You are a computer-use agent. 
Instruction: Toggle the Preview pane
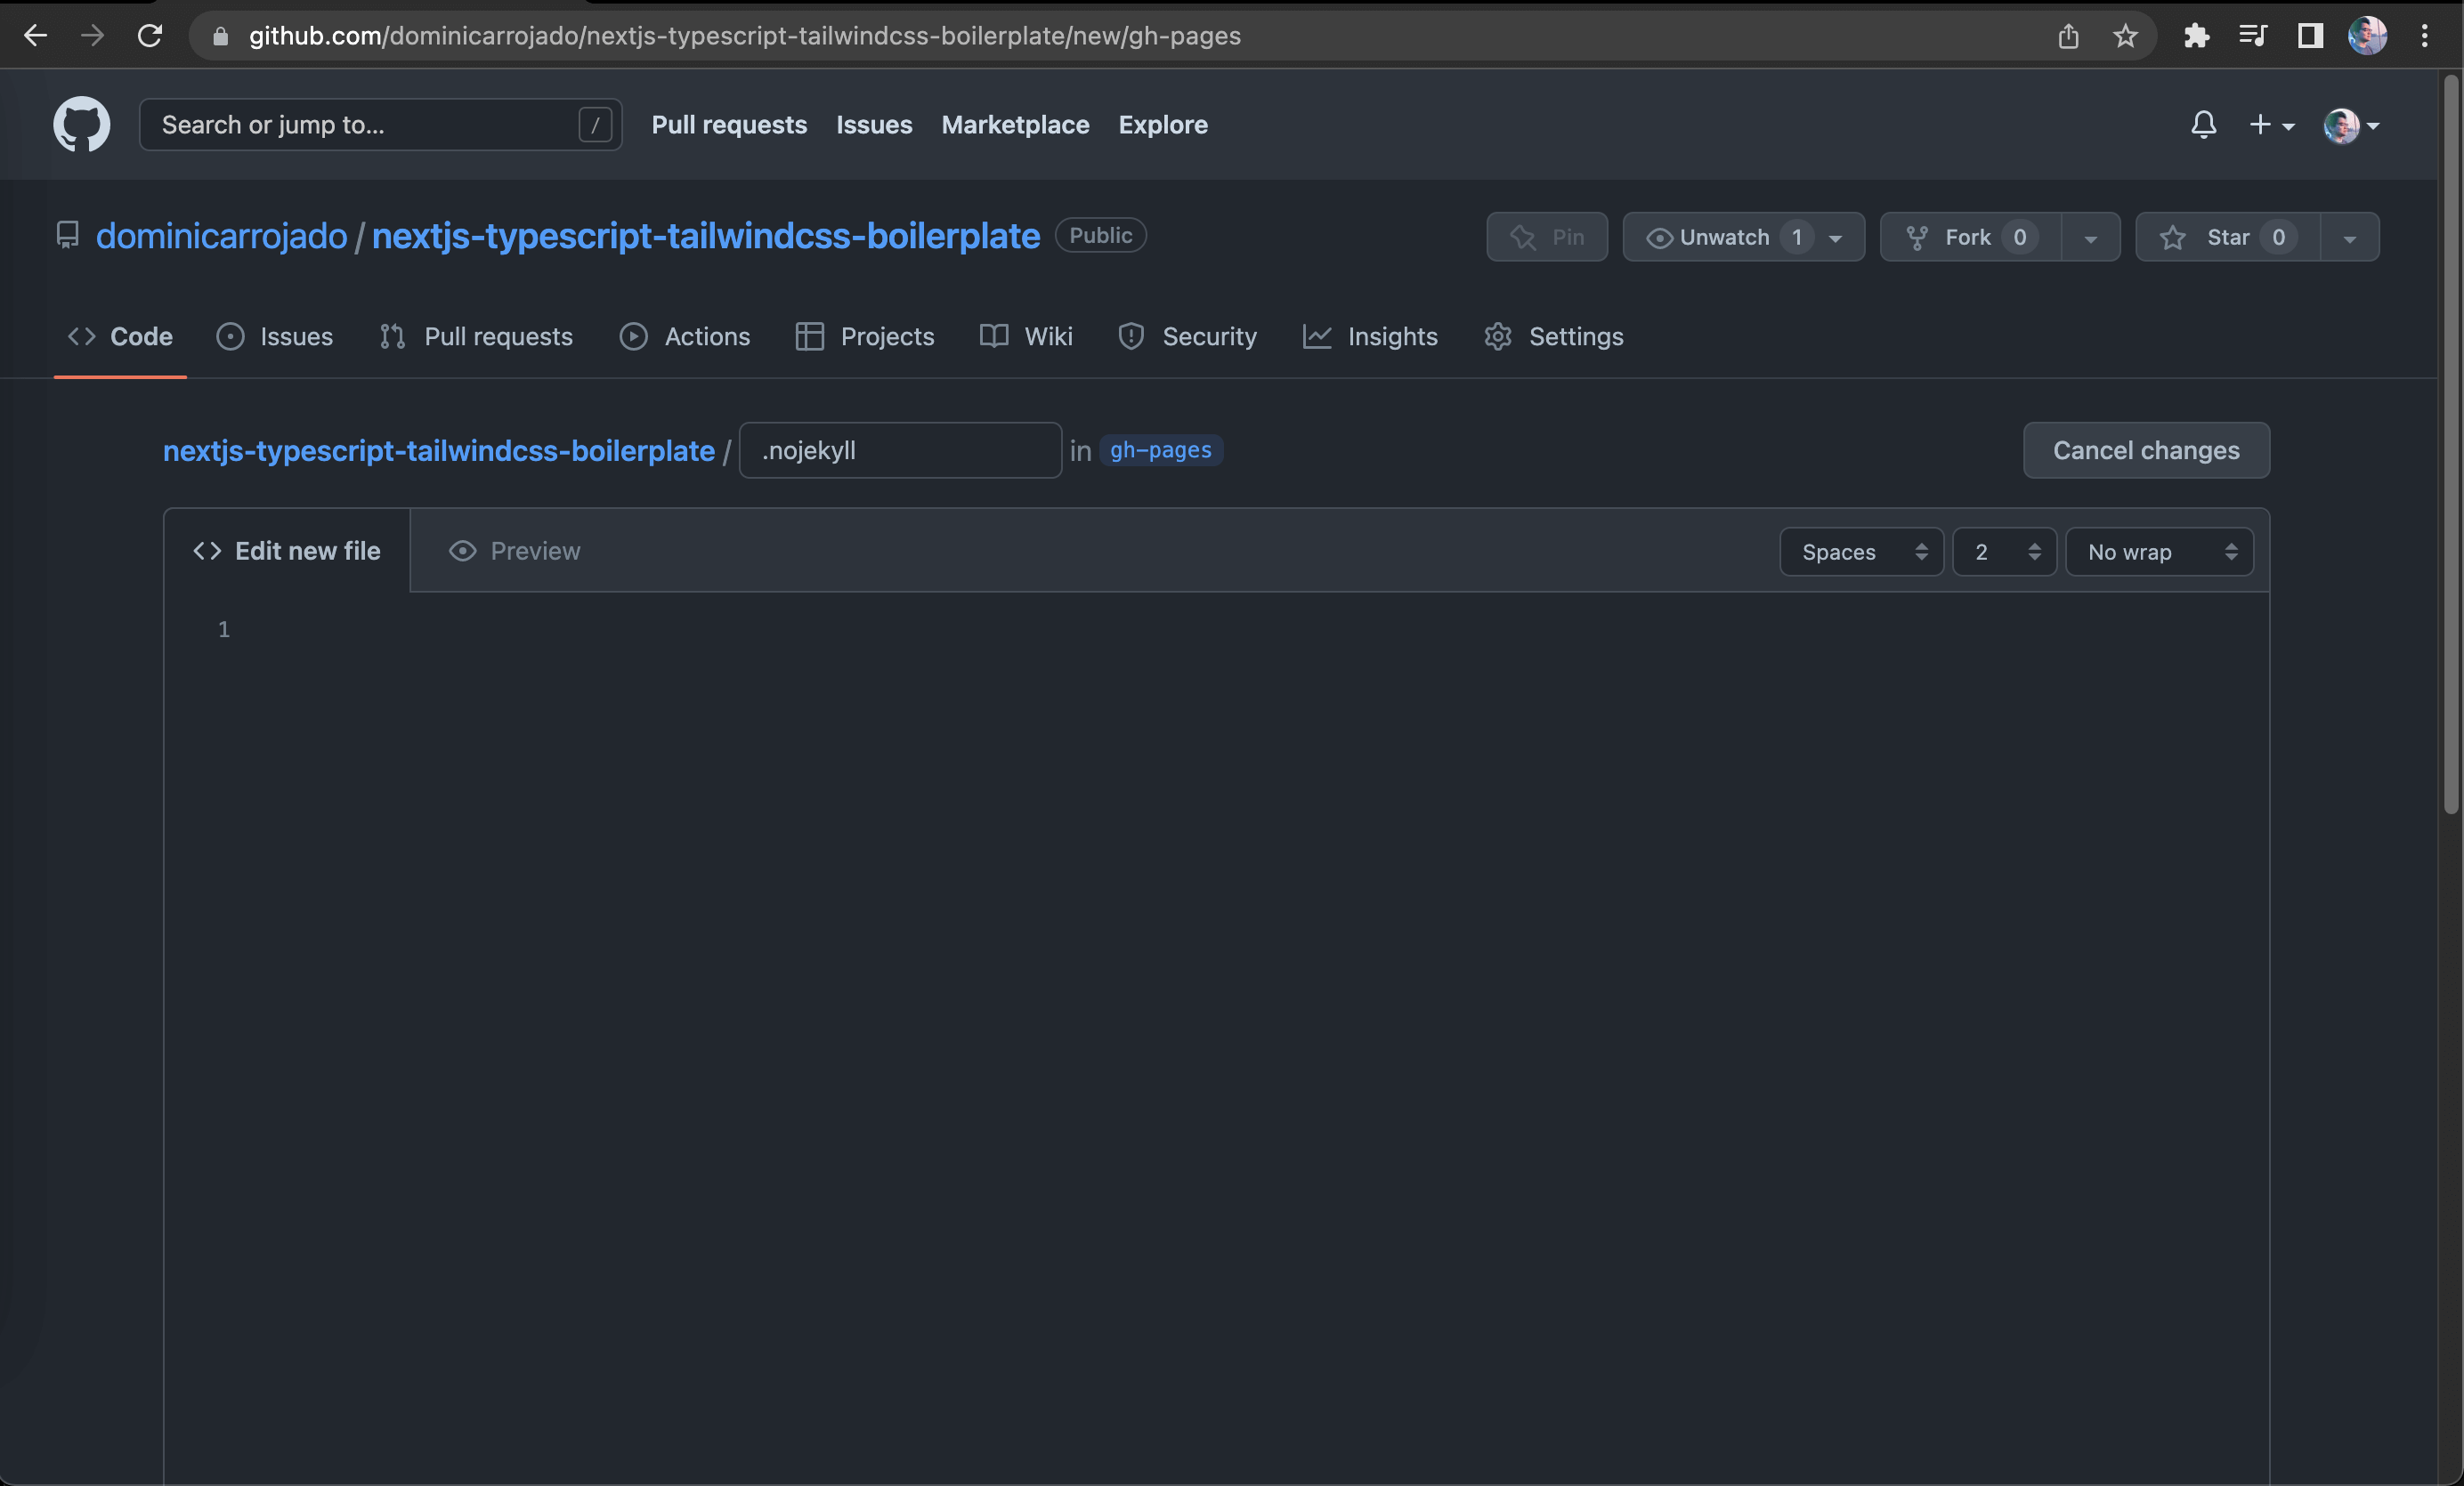(x=510, y=551)
